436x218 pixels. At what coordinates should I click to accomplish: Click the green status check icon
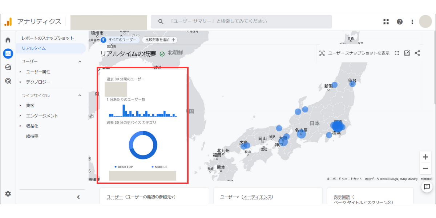point(162,54)
